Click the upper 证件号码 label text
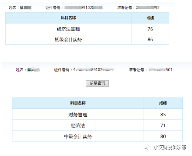Image resolution: width=192 pixels, height=156 pixels. point(53,7)
